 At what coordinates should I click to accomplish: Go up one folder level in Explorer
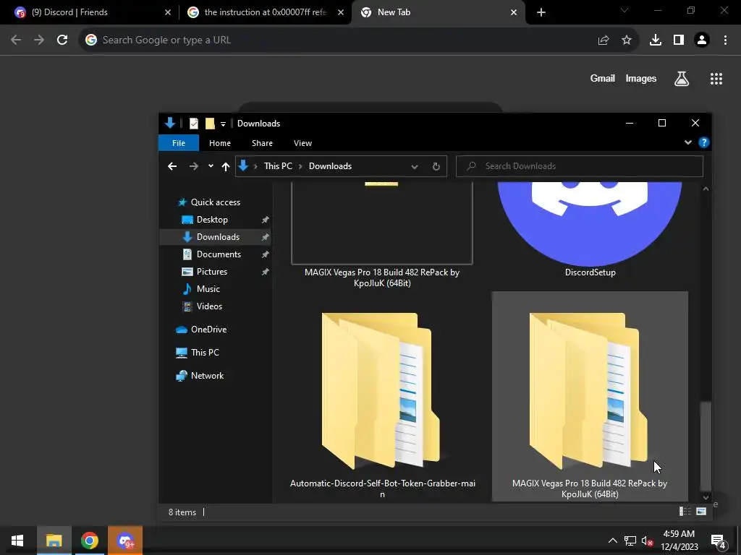pyautogui.click(x=226, y=166)
